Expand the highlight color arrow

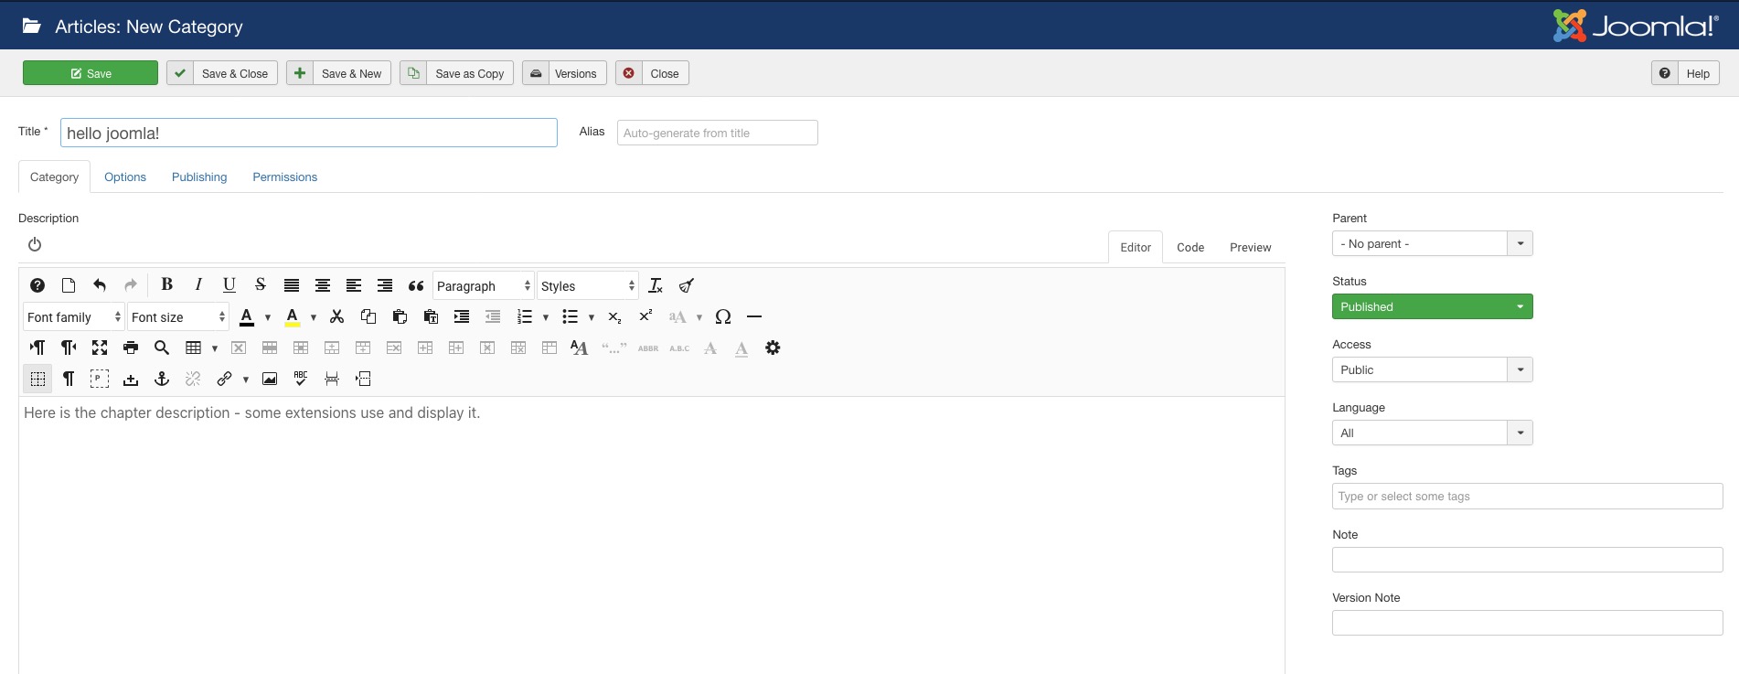[x=314, y=317]
